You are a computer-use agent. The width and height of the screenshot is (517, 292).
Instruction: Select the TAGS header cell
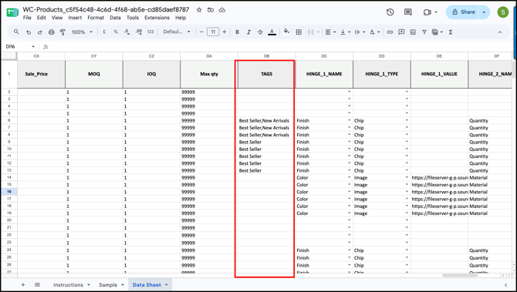(x=266, y=74)
